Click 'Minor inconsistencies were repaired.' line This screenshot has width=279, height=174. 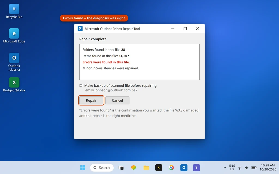(111, 68)
